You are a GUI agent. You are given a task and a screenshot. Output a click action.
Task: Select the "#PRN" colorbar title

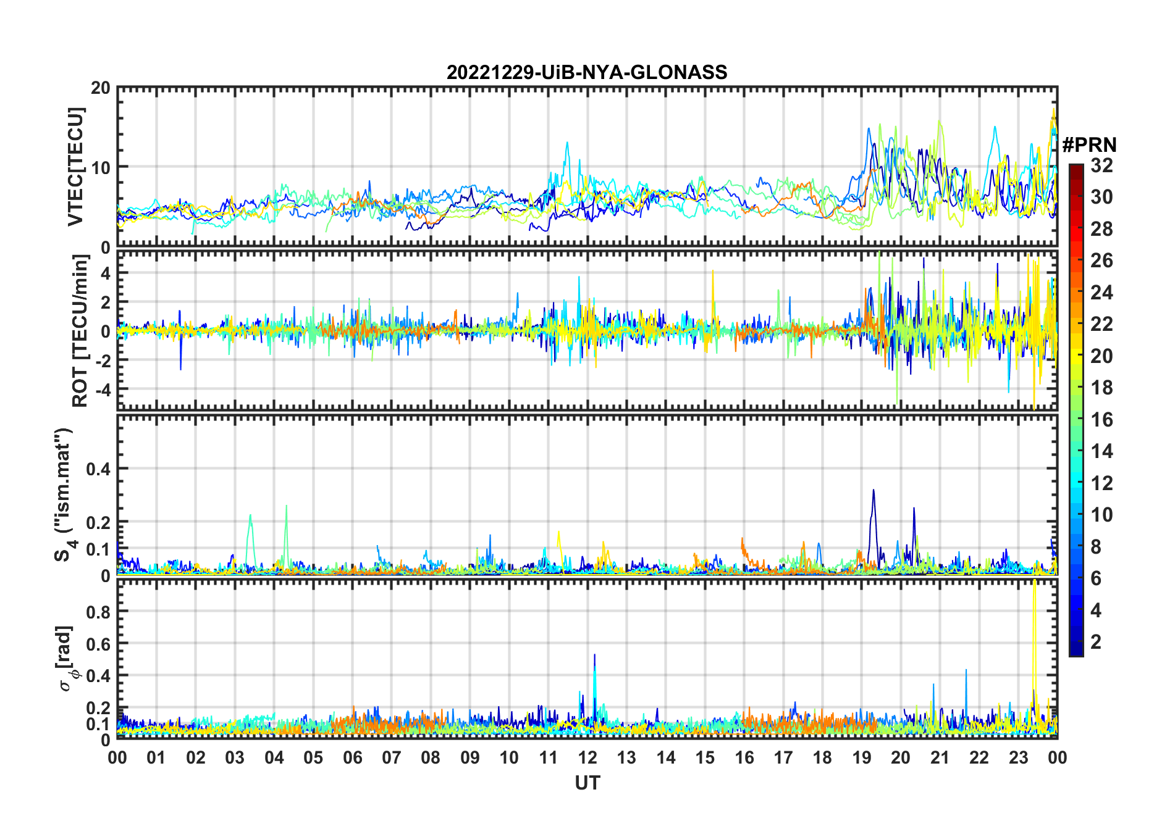1089,145
